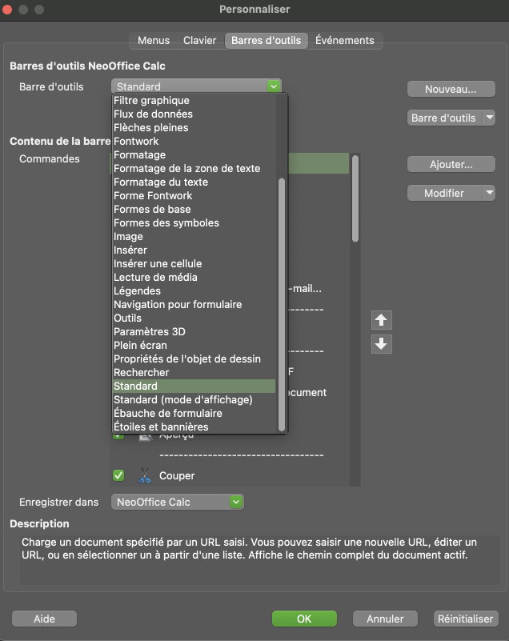Switch to the Menus tab
The height and width of the screenshot is (641, 509).
[154, 40]
